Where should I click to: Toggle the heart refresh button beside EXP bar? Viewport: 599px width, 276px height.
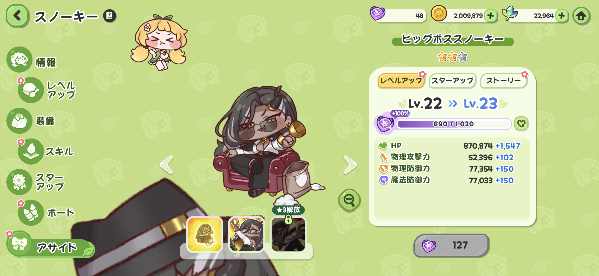pyautogui.click(x=521, y=124)
